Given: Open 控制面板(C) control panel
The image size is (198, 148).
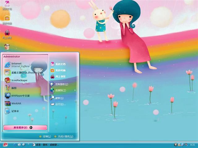Looking at the screenshot, I should 59,84.
